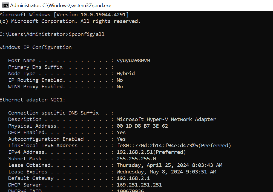Click the Physical Address 00-1D-D8-B7-3E-62
Viewport: 273px width, 192px height.
pos(142,126)
